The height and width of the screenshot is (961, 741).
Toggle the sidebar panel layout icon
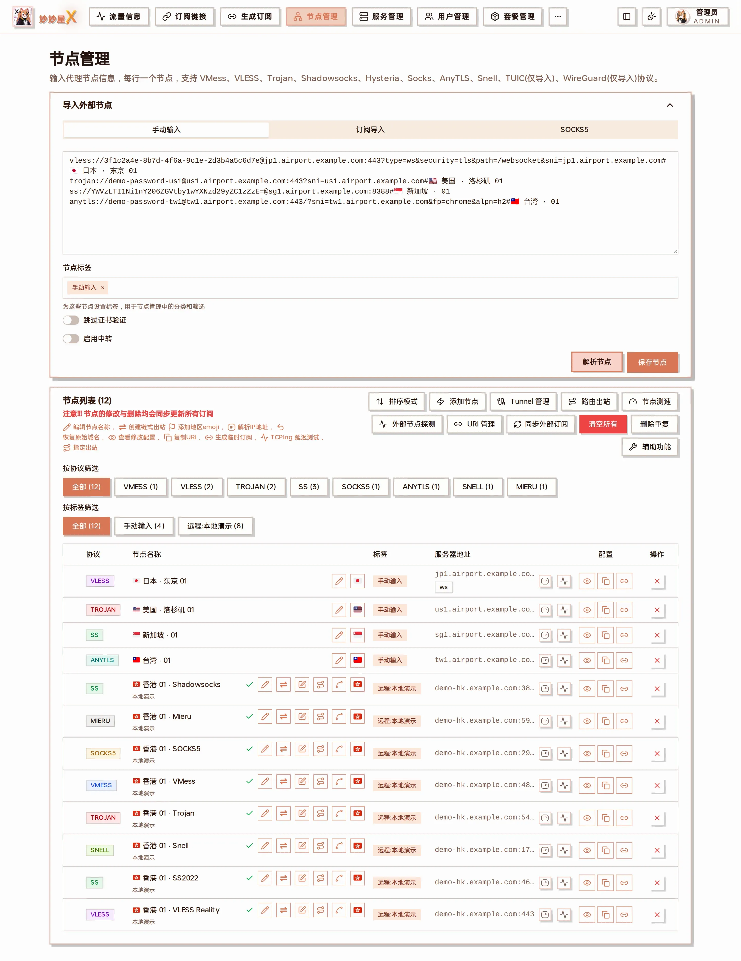point(627,17)
